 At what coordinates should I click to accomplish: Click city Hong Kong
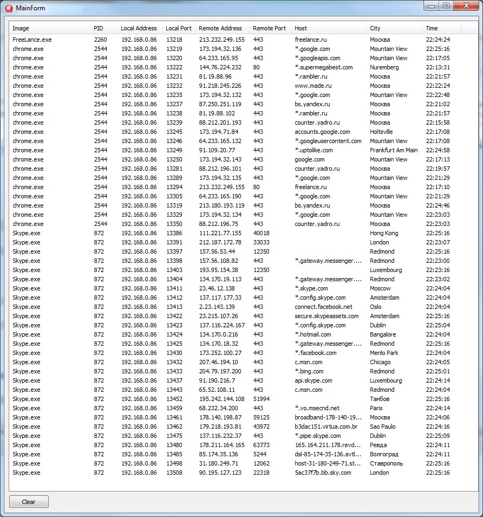point(384,234)
